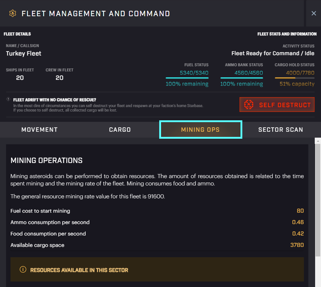Click the Turkey Fleet callsign name
Image resolution: width=321 pixels, height=287 pixels.
[x=24, y=53]
